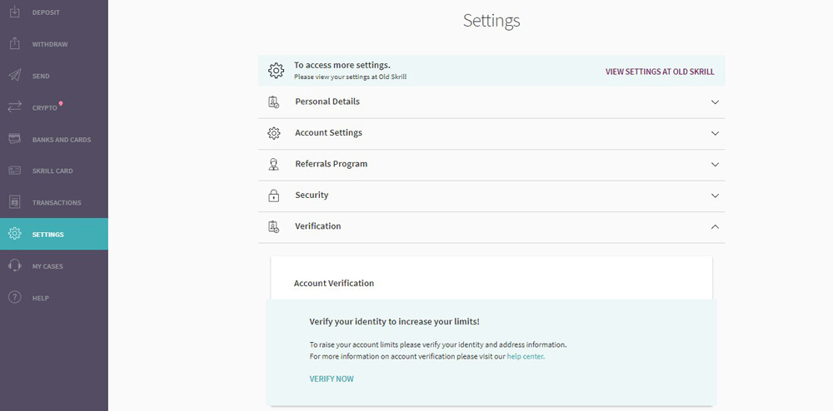Click the Banks and Cards icon
833x411 pixels.
coord(14,139)
